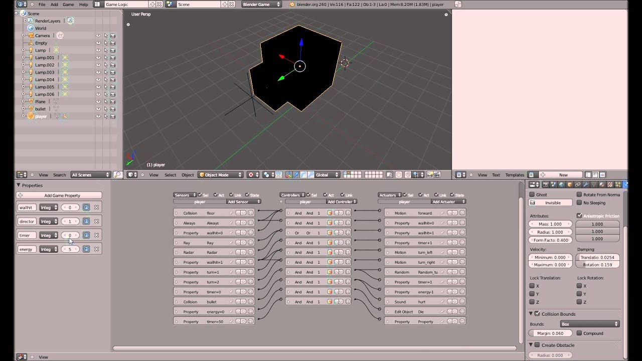Viewport: 642px width, 361px height.
Task: Open the Add Sensor dropdown
Action: click(x=244, y=202)
